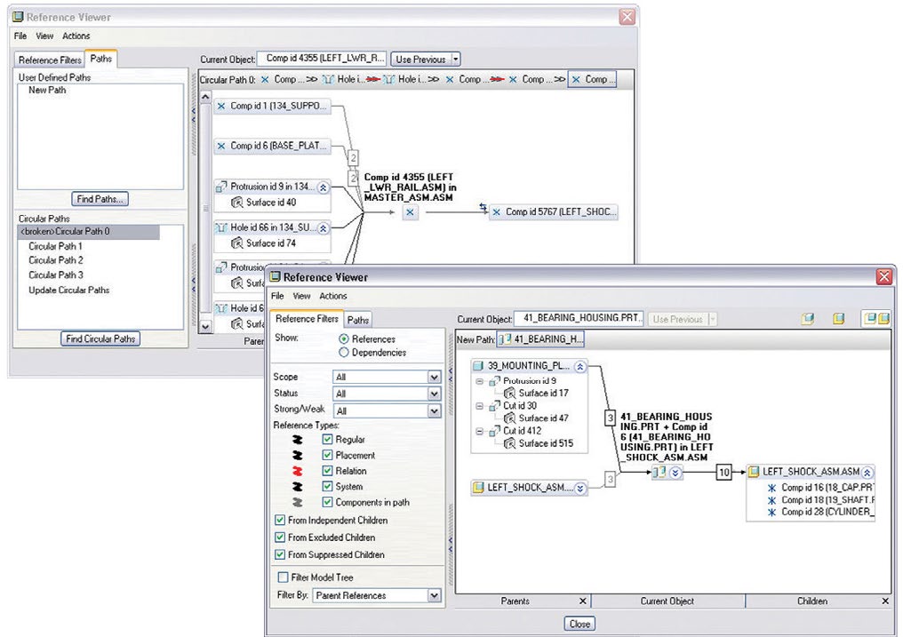The width and height of the screenshot is (903, 637).
Task: Select the Dependencies radio button
Action: pyautogui.click(x=344, y=353)
